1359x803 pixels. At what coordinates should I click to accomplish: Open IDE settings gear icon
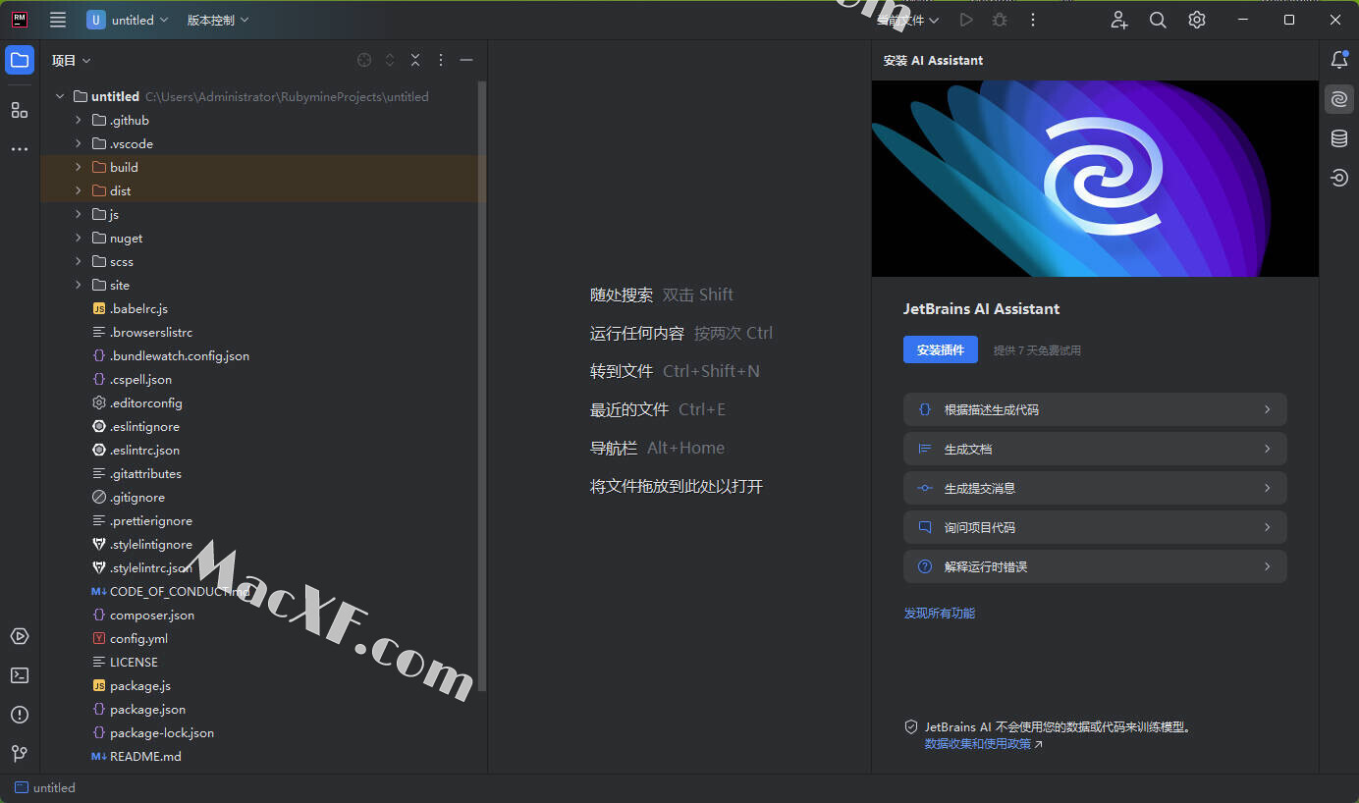coord(1197,20)
